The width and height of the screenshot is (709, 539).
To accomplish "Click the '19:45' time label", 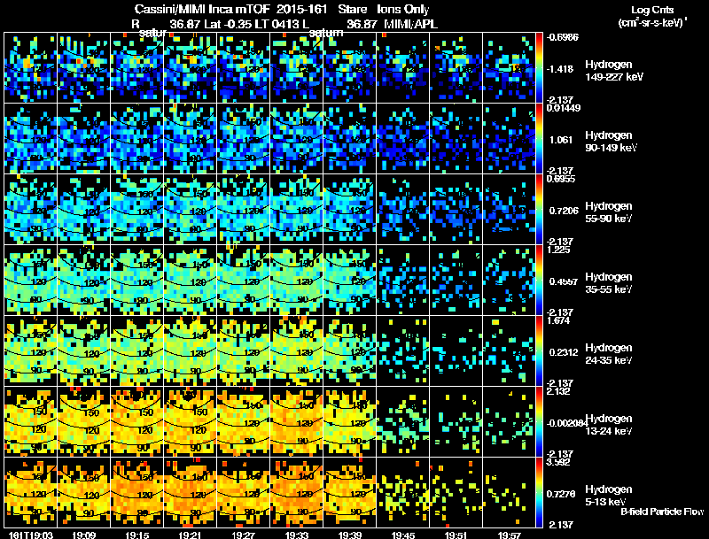I will pyautogui.click(x=403, y=535).
